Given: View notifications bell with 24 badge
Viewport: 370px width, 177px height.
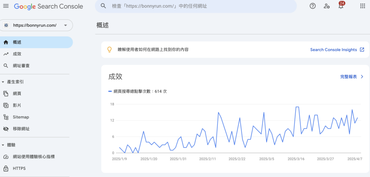Looking at the screenshot, I should [x=341, y=6].
